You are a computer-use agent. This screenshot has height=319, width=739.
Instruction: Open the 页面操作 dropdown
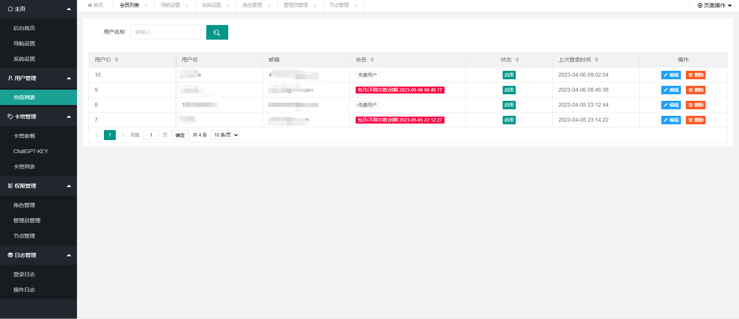point(714,5)
